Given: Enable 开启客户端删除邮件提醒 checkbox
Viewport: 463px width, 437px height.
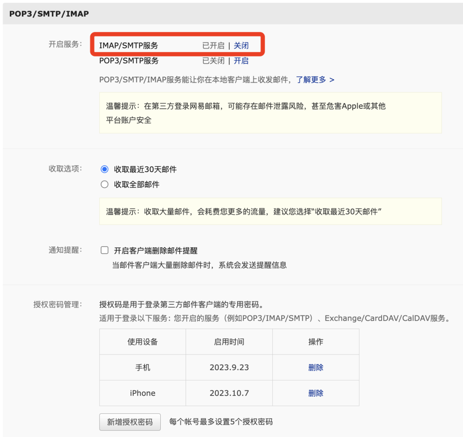Looking at the screenshot, I should pos(105,250).
